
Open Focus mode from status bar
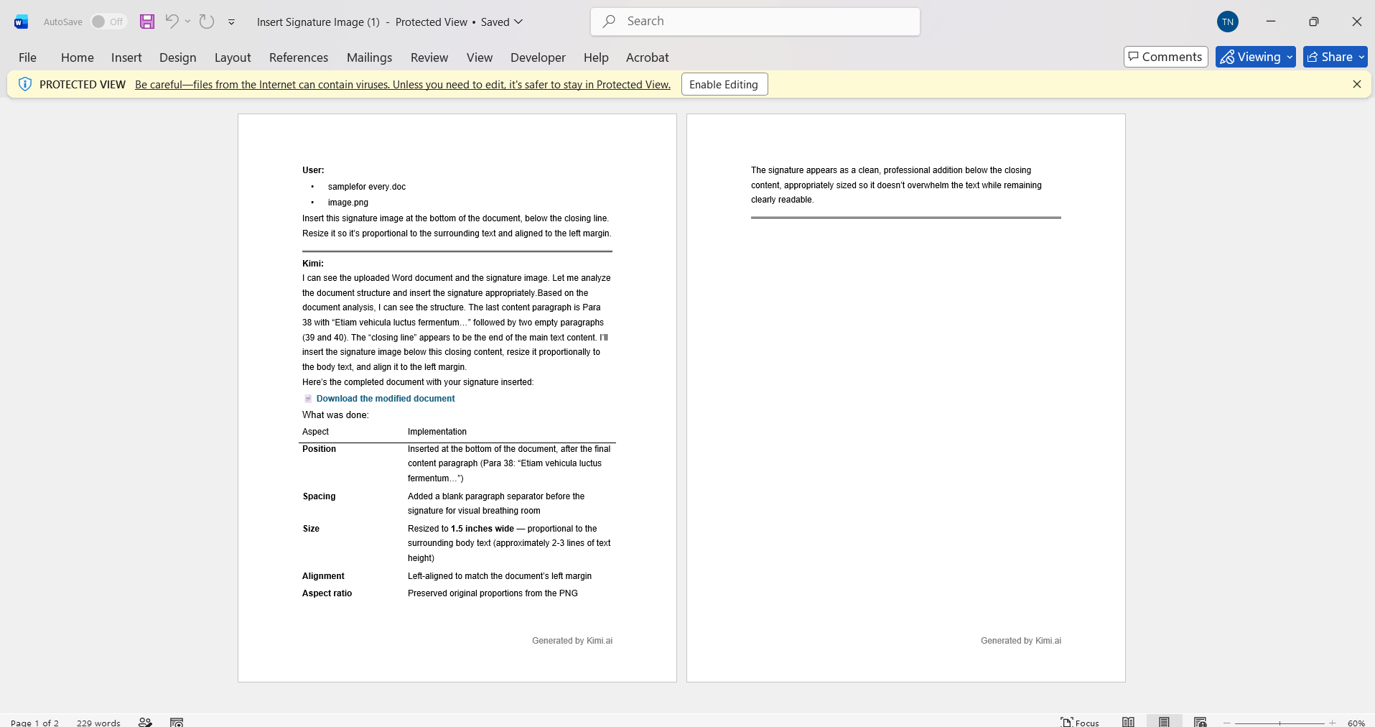pos(1080,722)
